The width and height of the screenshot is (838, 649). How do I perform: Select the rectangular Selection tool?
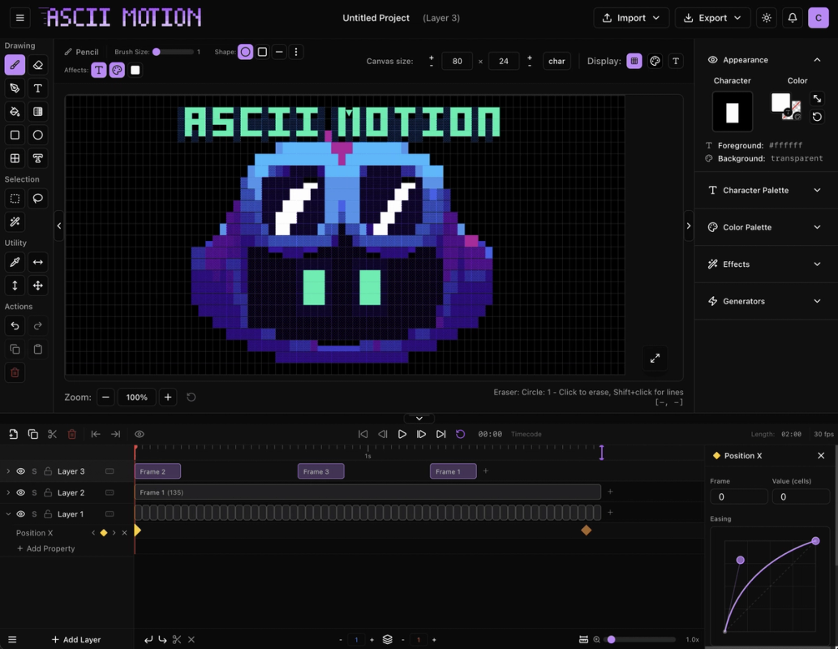tap(15, 198)
